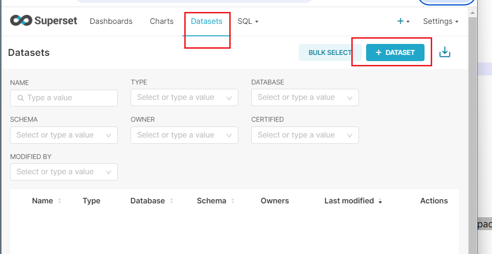Open the Schema filter dropdown
This screenshot has height=254, width=492.
click(x=64, y=135)
